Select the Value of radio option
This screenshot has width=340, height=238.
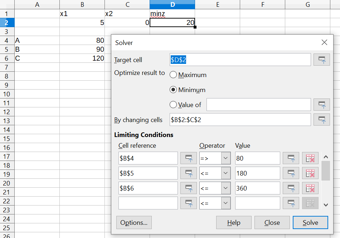click(x=173, y=105)
